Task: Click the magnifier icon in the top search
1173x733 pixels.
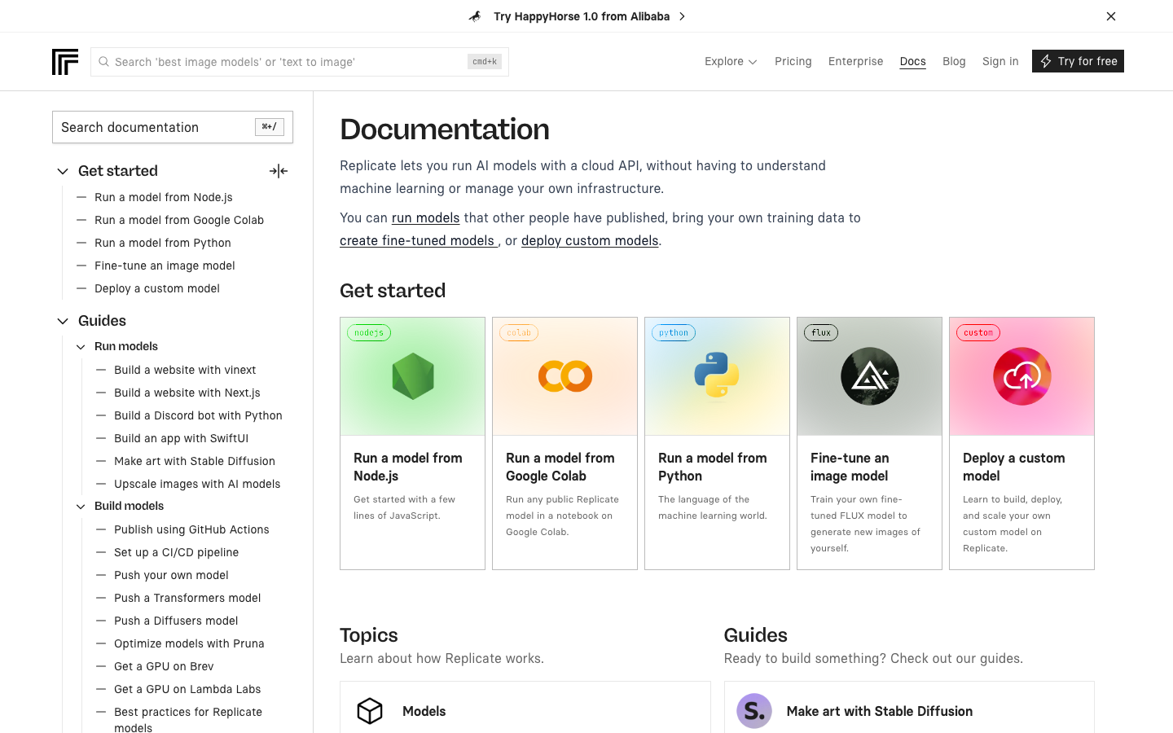Action: point(103,62)
